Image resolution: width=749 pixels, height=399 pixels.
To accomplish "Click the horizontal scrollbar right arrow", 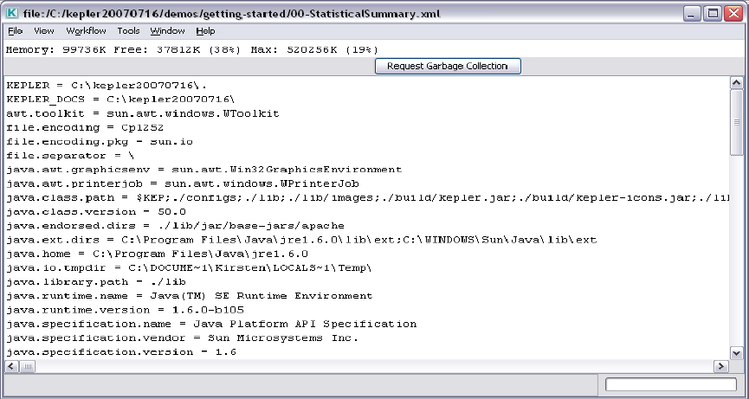I will [x=721, y=367].
